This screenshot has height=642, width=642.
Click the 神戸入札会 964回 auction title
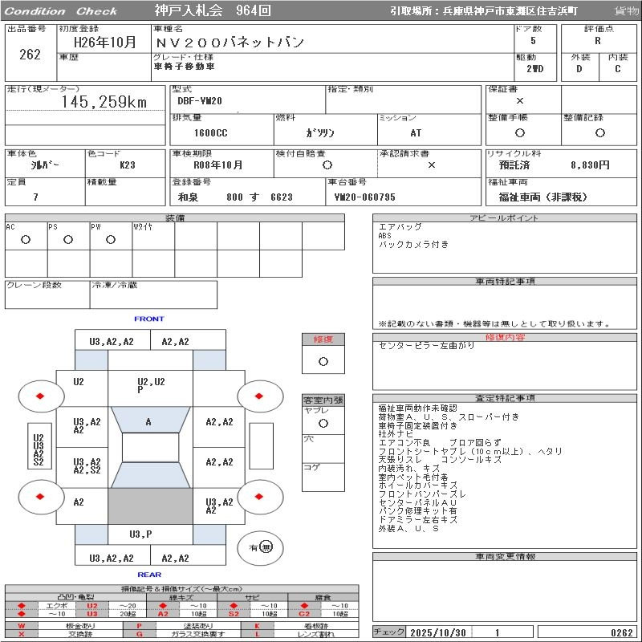click(201, 11)
